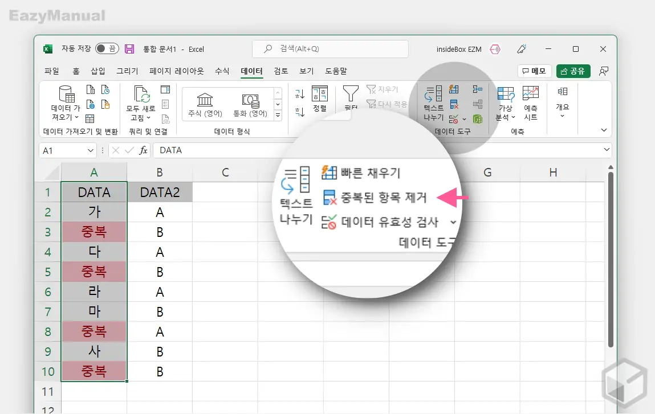
Task: Open the 파일 tab
Action: click(x=52, y=71)
